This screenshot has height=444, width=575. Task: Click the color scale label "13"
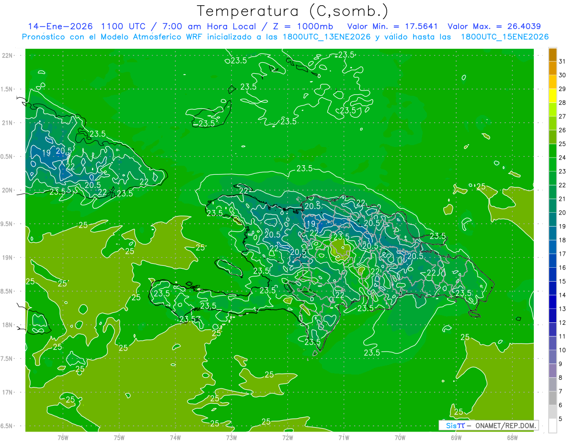(x=563, y=309)
